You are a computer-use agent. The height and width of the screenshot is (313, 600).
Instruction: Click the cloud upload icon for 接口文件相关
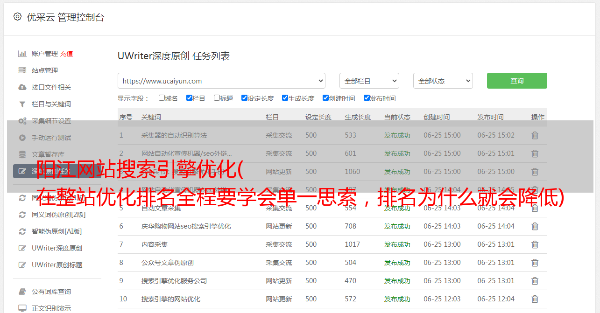[x=22, y=87]
